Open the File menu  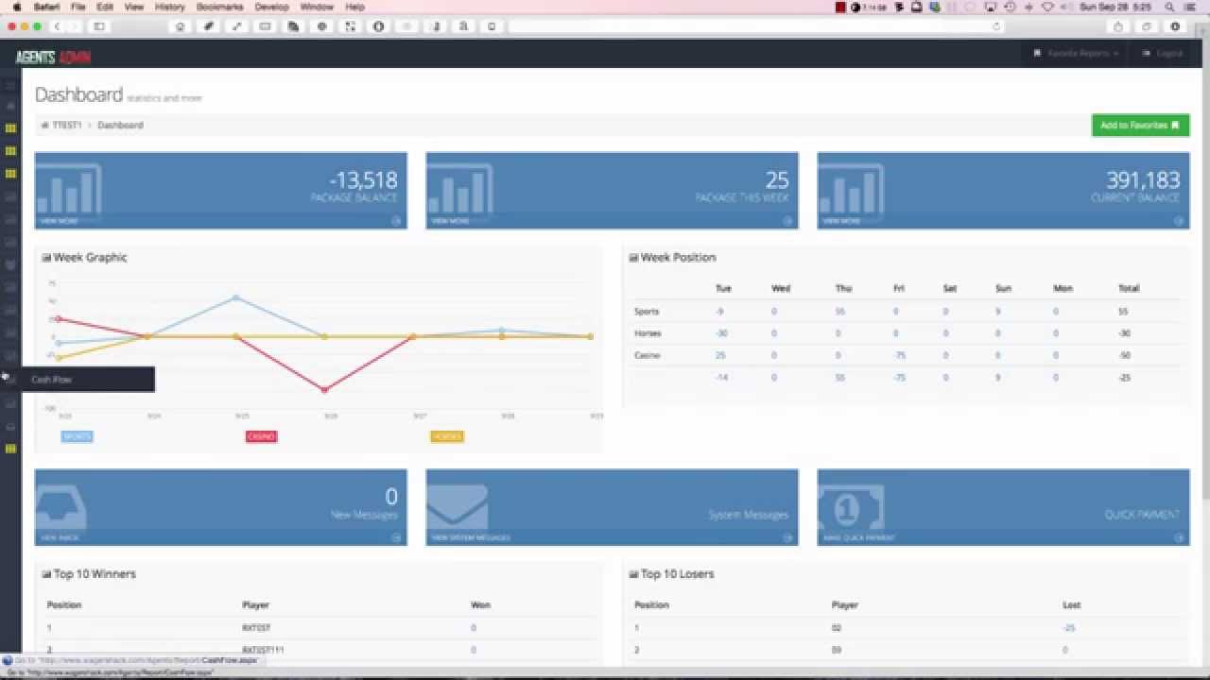(78, 7)
